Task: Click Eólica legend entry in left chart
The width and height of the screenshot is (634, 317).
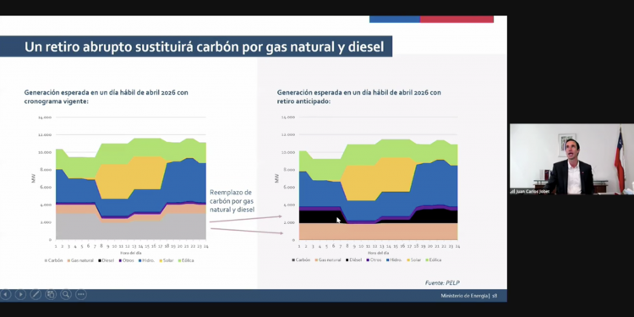Action: [185, 260]
